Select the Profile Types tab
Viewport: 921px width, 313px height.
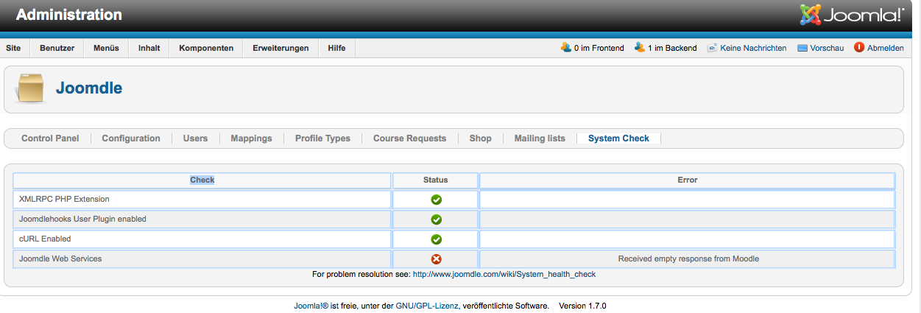coord(322,138)
